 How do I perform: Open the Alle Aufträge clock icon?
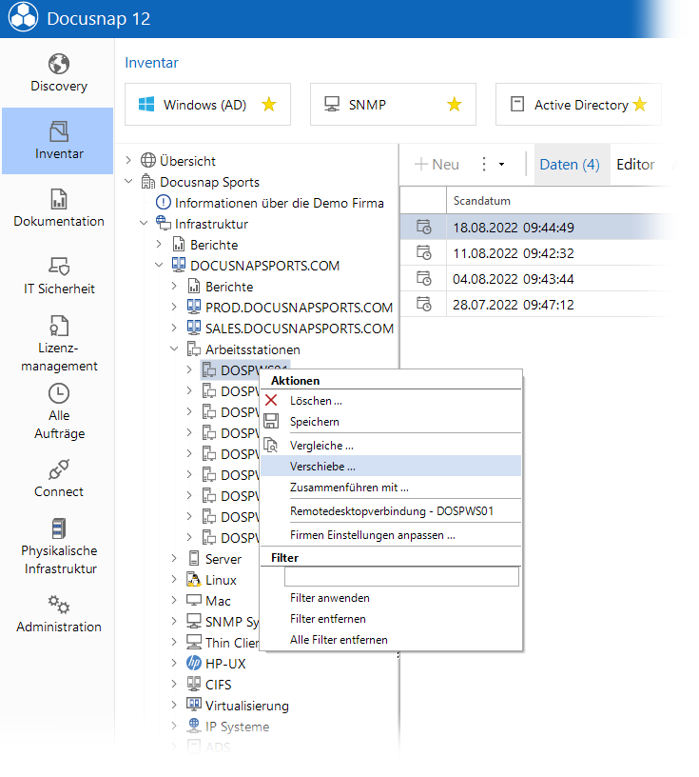pyautogui.click(x=58, y=393)
